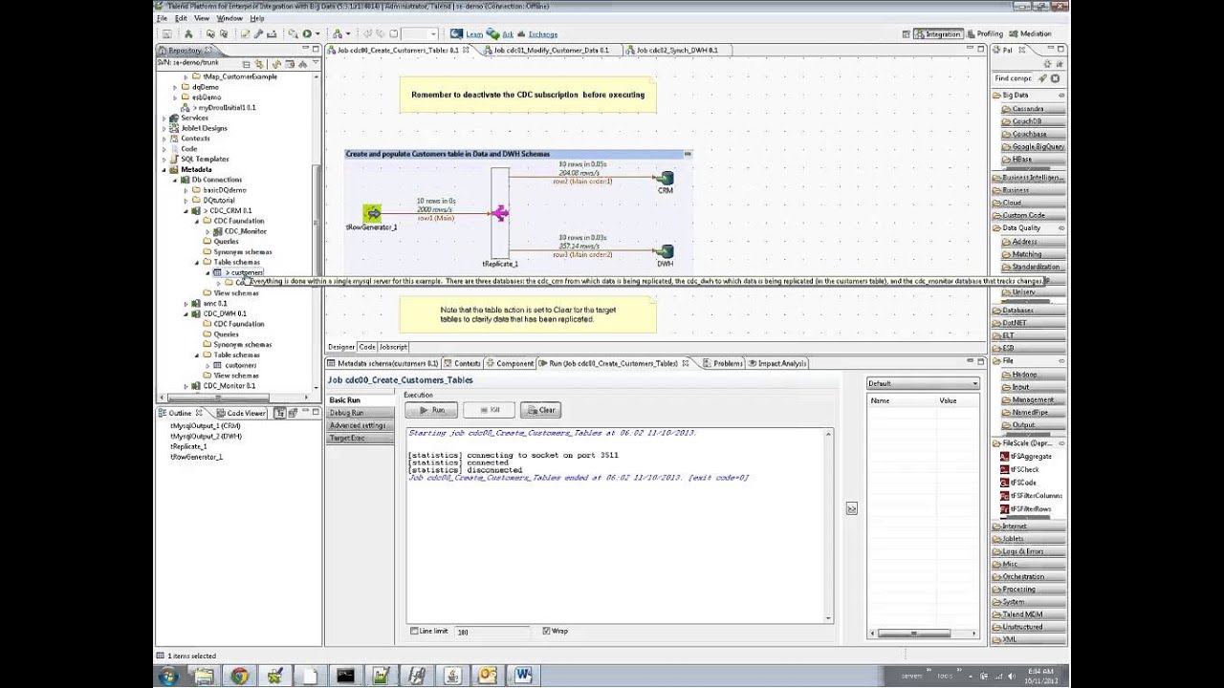Image resolution: width=1224 pixels, height=688 pixels.
Task: Expand the CDC_Monitor 0.1 connection node
Action: [186, 386]
